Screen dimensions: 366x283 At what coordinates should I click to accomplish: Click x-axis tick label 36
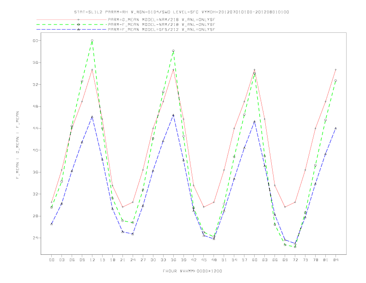tap(173, 260)
